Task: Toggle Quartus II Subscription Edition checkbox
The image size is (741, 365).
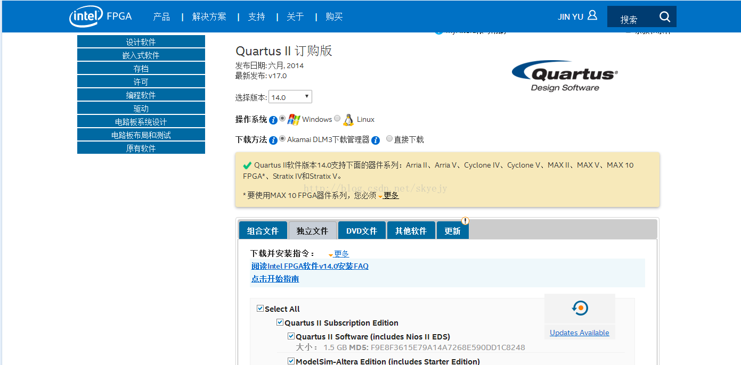Action: point(280,322)
